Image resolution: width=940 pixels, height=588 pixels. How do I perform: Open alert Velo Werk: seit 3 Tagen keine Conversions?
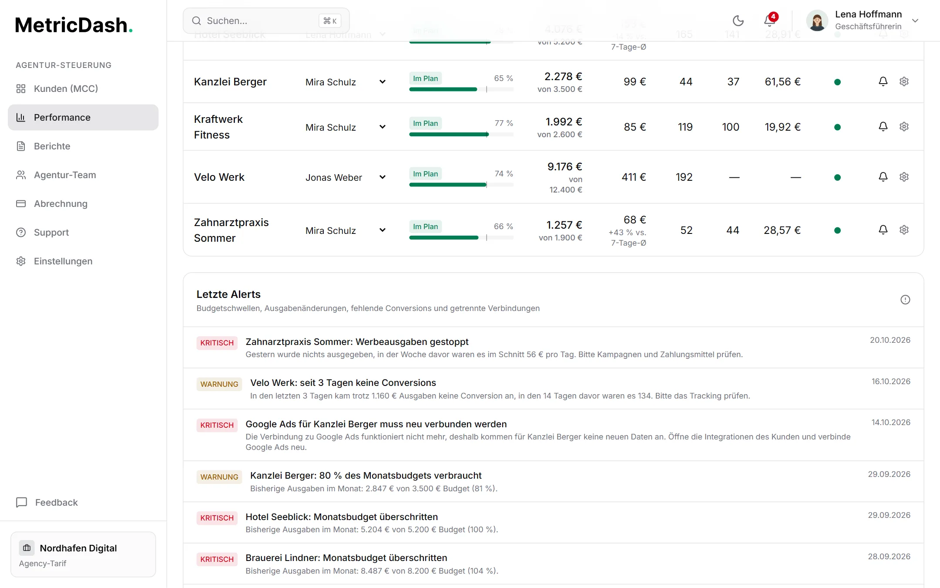554,389
